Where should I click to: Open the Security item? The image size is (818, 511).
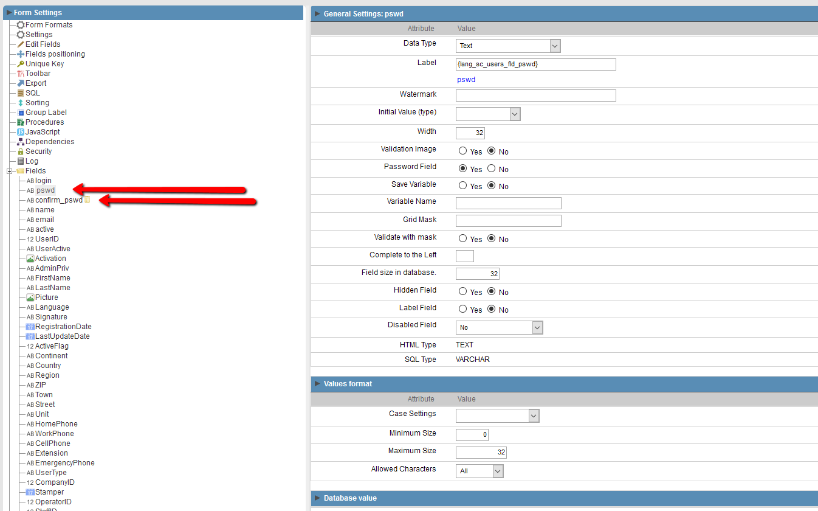point(38,151)
